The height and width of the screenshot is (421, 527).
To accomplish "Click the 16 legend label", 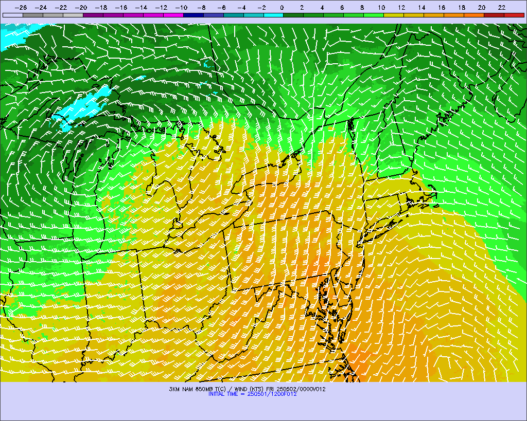I will coord(442,8).
